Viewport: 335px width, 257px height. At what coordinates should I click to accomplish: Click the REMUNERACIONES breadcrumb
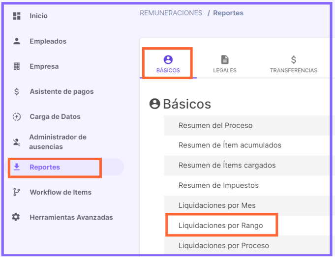[x=171, y=13]
